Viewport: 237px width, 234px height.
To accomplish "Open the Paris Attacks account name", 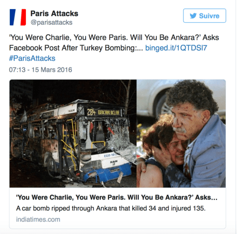I will pyautogui.click(x=54, y=13).
